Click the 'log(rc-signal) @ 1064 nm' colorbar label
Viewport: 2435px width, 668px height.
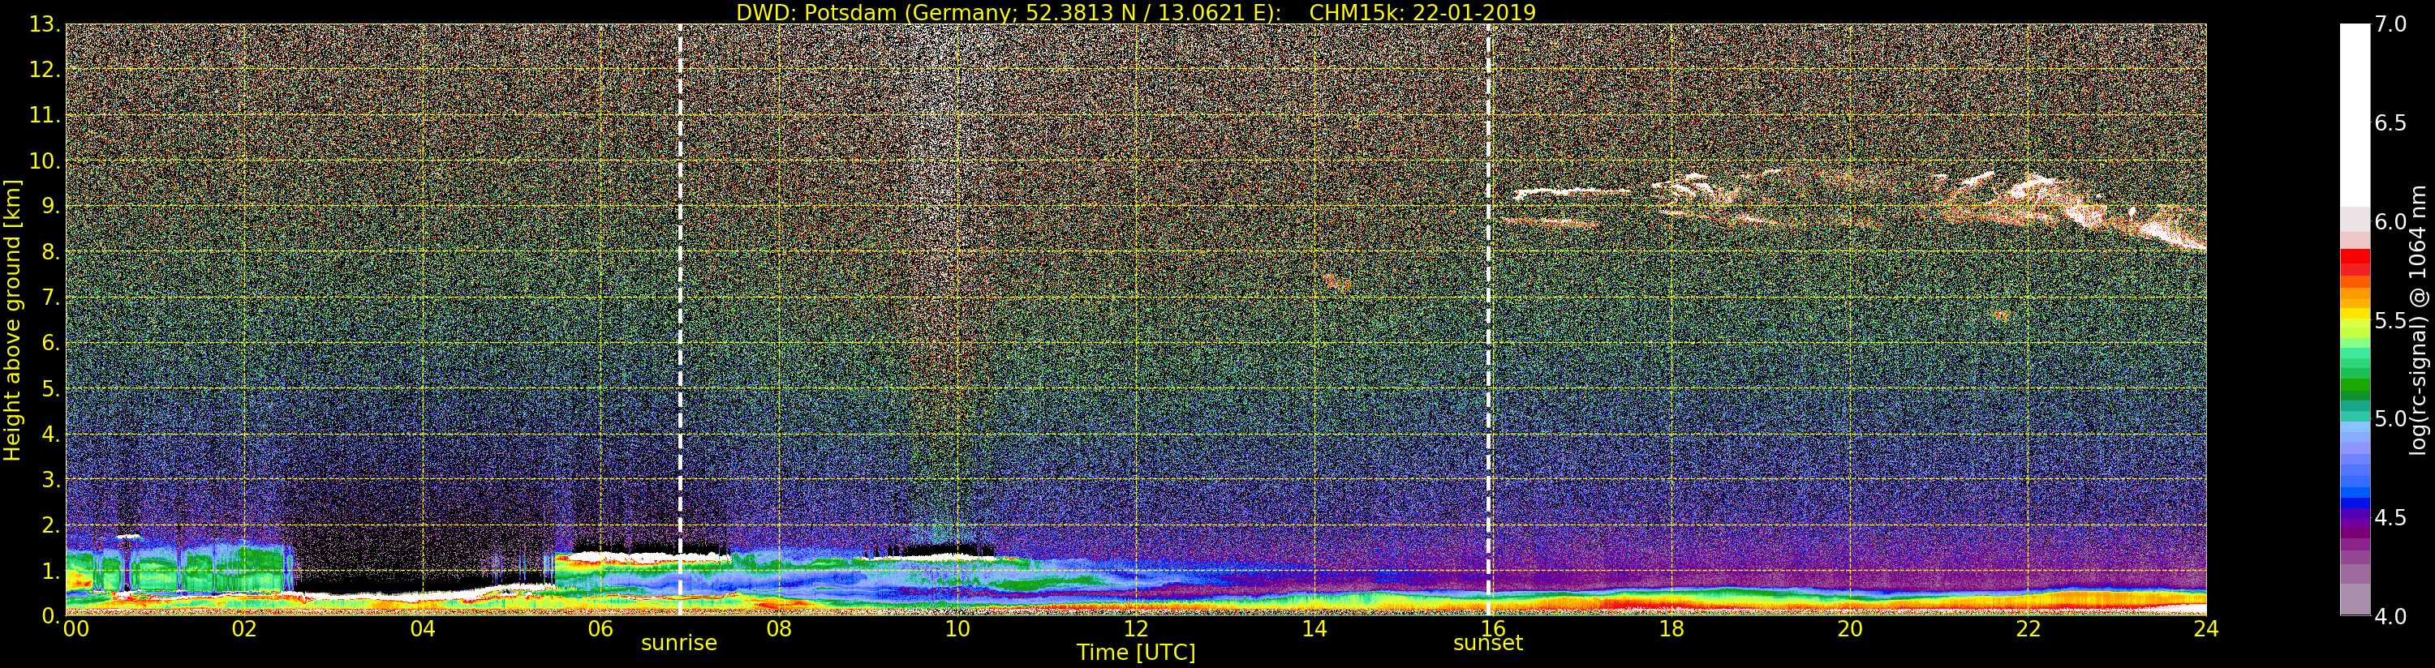pyautogui.click(x=2417, y=320)
